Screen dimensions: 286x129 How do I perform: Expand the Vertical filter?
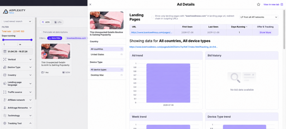(17, 59)
